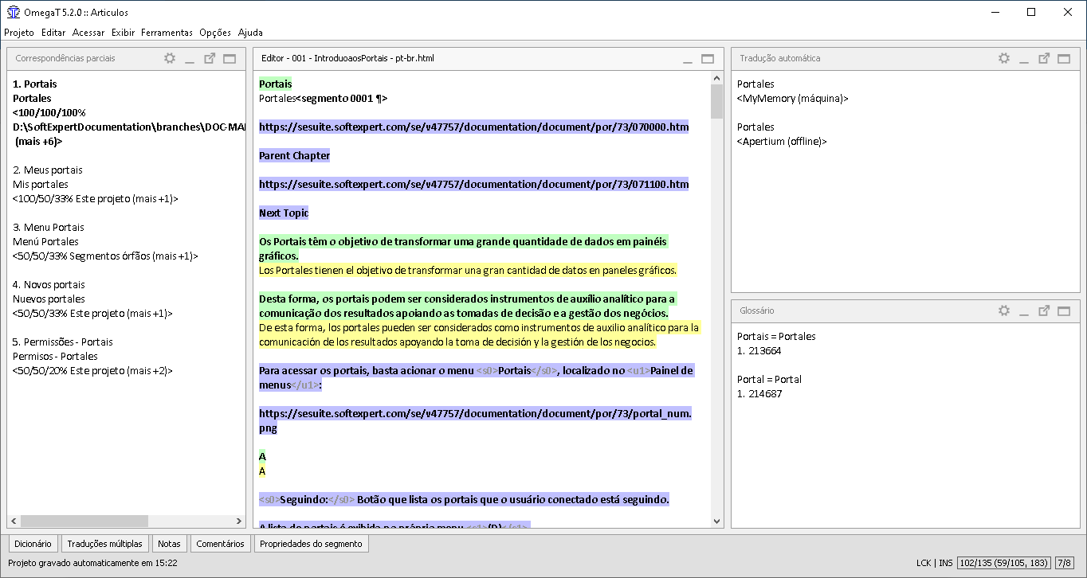Image resolution: width=1087 pixels, height=578 pixels.
Task: Maximize the Correspondências parciais pane
Action: pos(230,58)
